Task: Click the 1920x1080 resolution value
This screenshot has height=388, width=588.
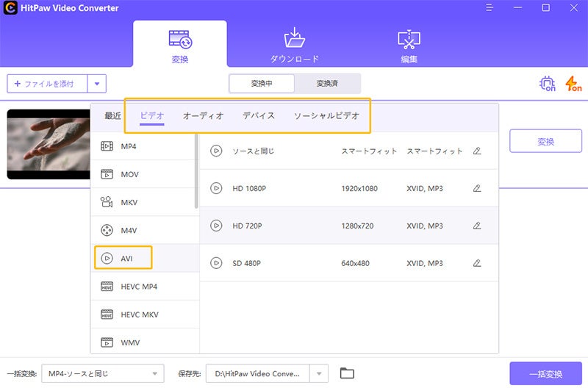Action: [359, 189]
